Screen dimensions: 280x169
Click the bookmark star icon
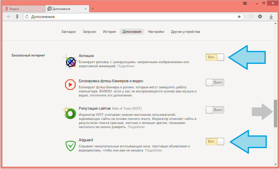(239, 17)
